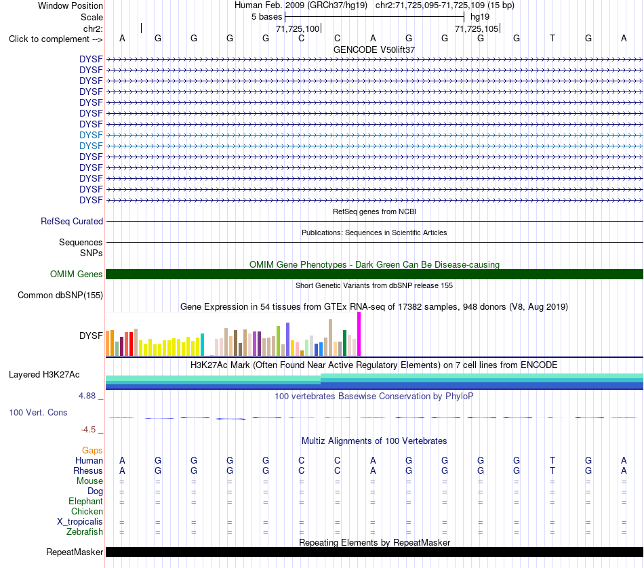Screen dimensions: 644x568
Task: Select the Rhesus alignment row label
Action: point(88,470)
